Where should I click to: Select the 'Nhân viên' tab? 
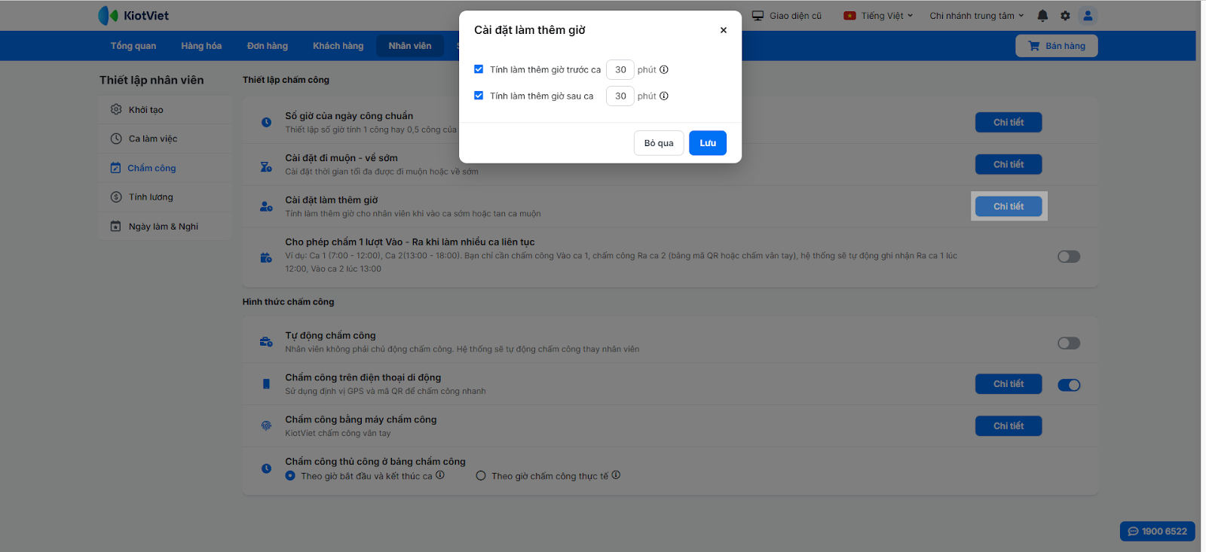tap(410, 46)
